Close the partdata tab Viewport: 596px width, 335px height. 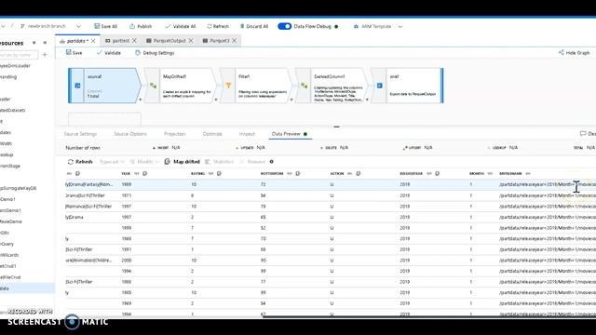93,41
